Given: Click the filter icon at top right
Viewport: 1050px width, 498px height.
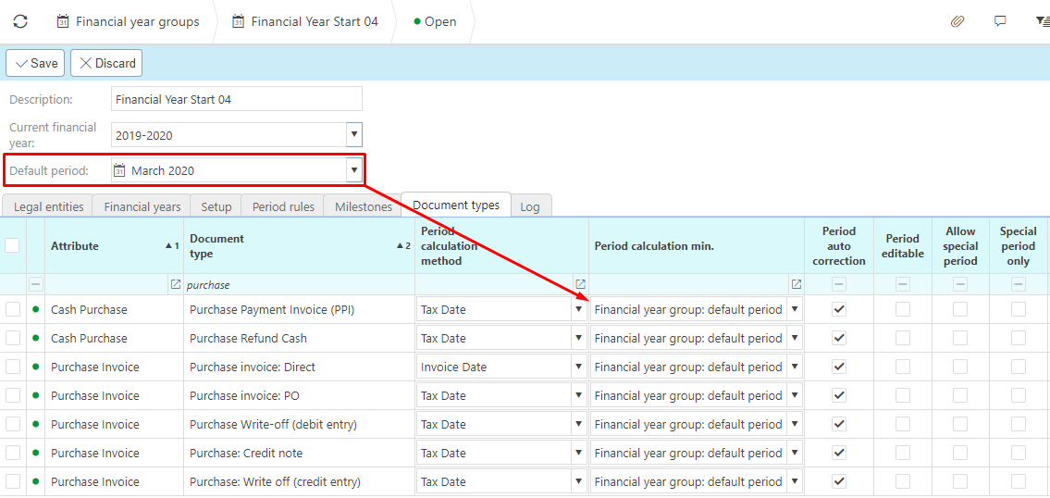Looking at the screenshot, I should tap(1043, 21).
